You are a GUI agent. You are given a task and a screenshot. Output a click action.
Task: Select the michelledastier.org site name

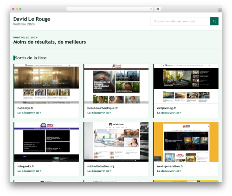tap(101, 166)
